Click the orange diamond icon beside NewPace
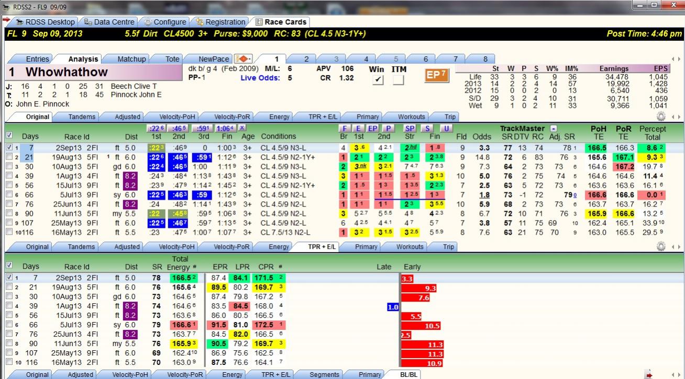This screenshot has height=379, width=685. tap(243, 59)
